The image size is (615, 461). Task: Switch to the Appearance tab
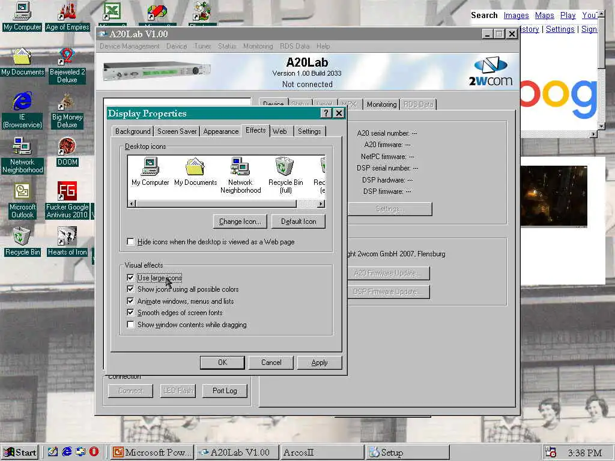(x=221, y=131)
